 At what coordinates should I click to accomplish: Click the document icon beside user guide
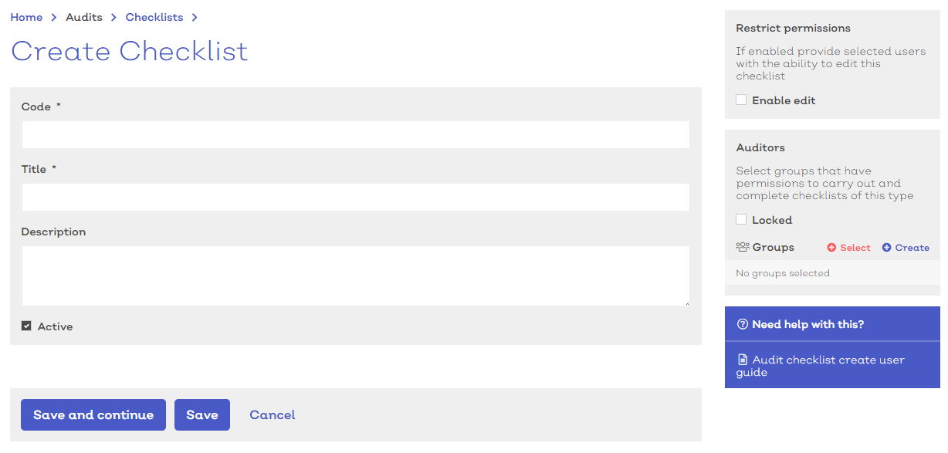(743, 360)
